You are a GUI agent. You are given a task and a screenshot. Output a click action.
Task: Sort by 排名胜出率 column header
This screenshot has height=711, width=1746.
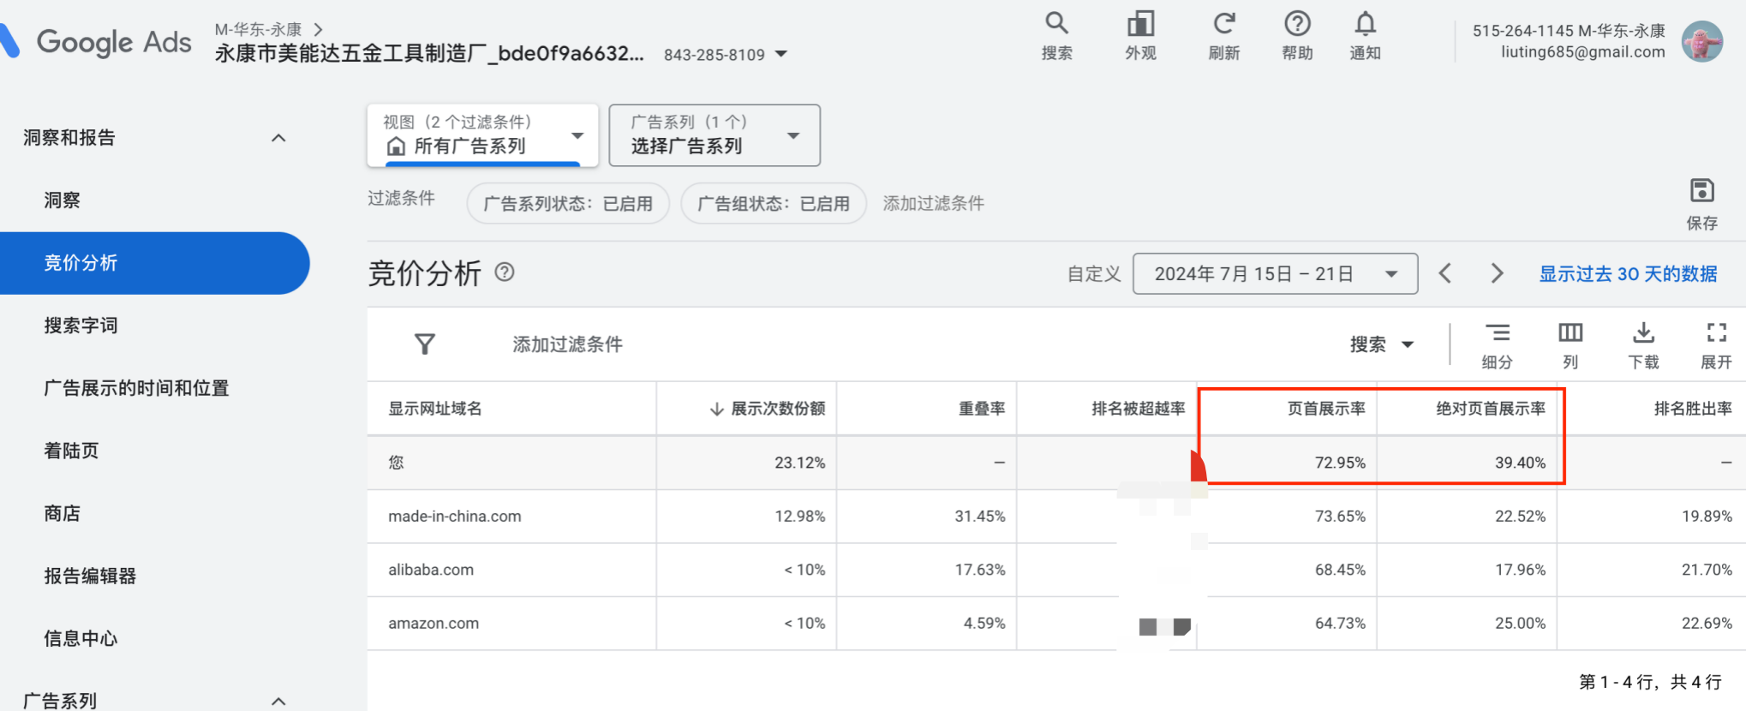tap(1693, 409)
